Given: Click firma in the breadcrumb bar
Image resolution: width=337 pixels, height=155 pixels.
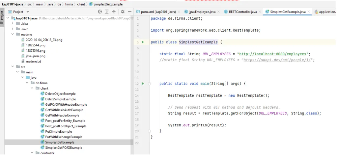Looking at the screenshot, I should pyautogui.click(x=69, y=4).
